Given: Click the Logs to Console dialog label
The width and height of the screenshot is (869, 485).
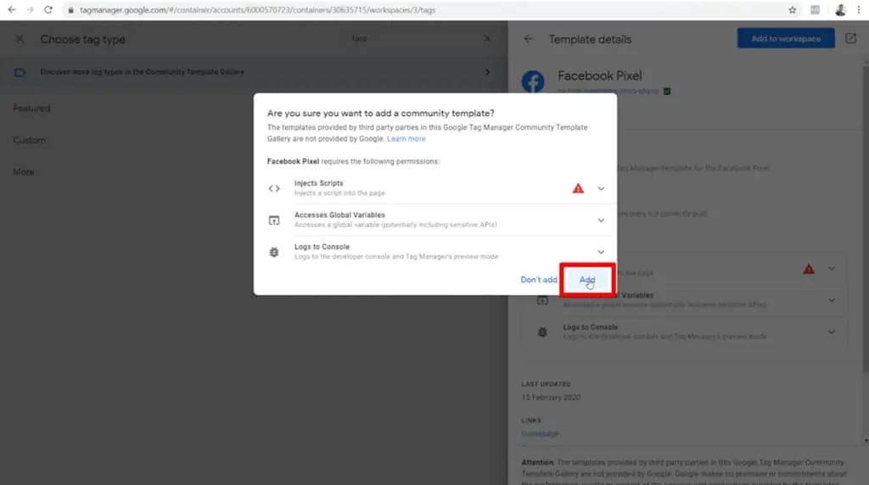Looking at the screenshot, I should [322, 247].
